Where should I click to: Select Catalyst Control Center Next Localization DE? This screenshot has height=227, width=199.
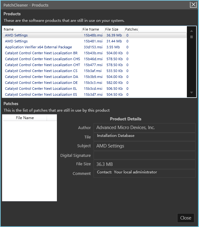tap(95, 83)
